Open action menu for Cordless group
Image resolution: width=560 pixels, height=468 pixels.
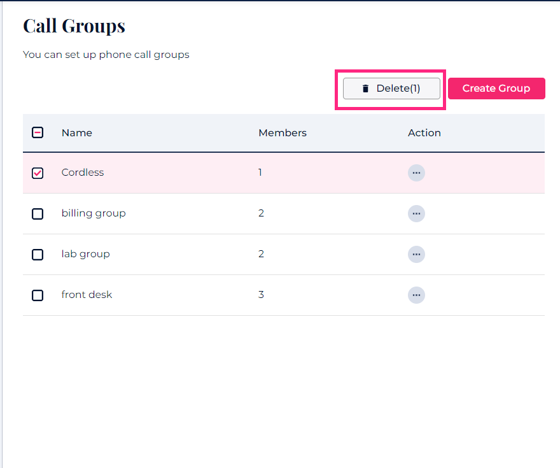[416, 173]
